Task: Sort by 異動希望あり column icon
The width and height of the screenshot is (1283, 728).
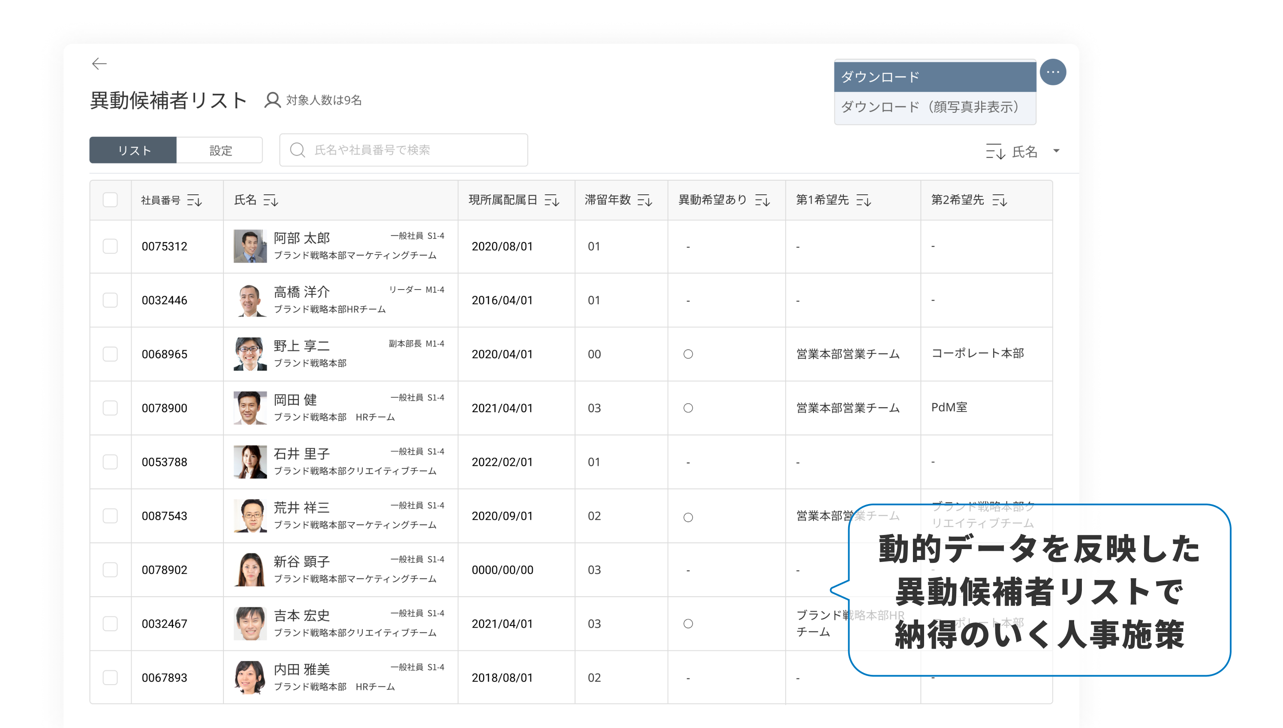Action: click(x=762, y=200)
